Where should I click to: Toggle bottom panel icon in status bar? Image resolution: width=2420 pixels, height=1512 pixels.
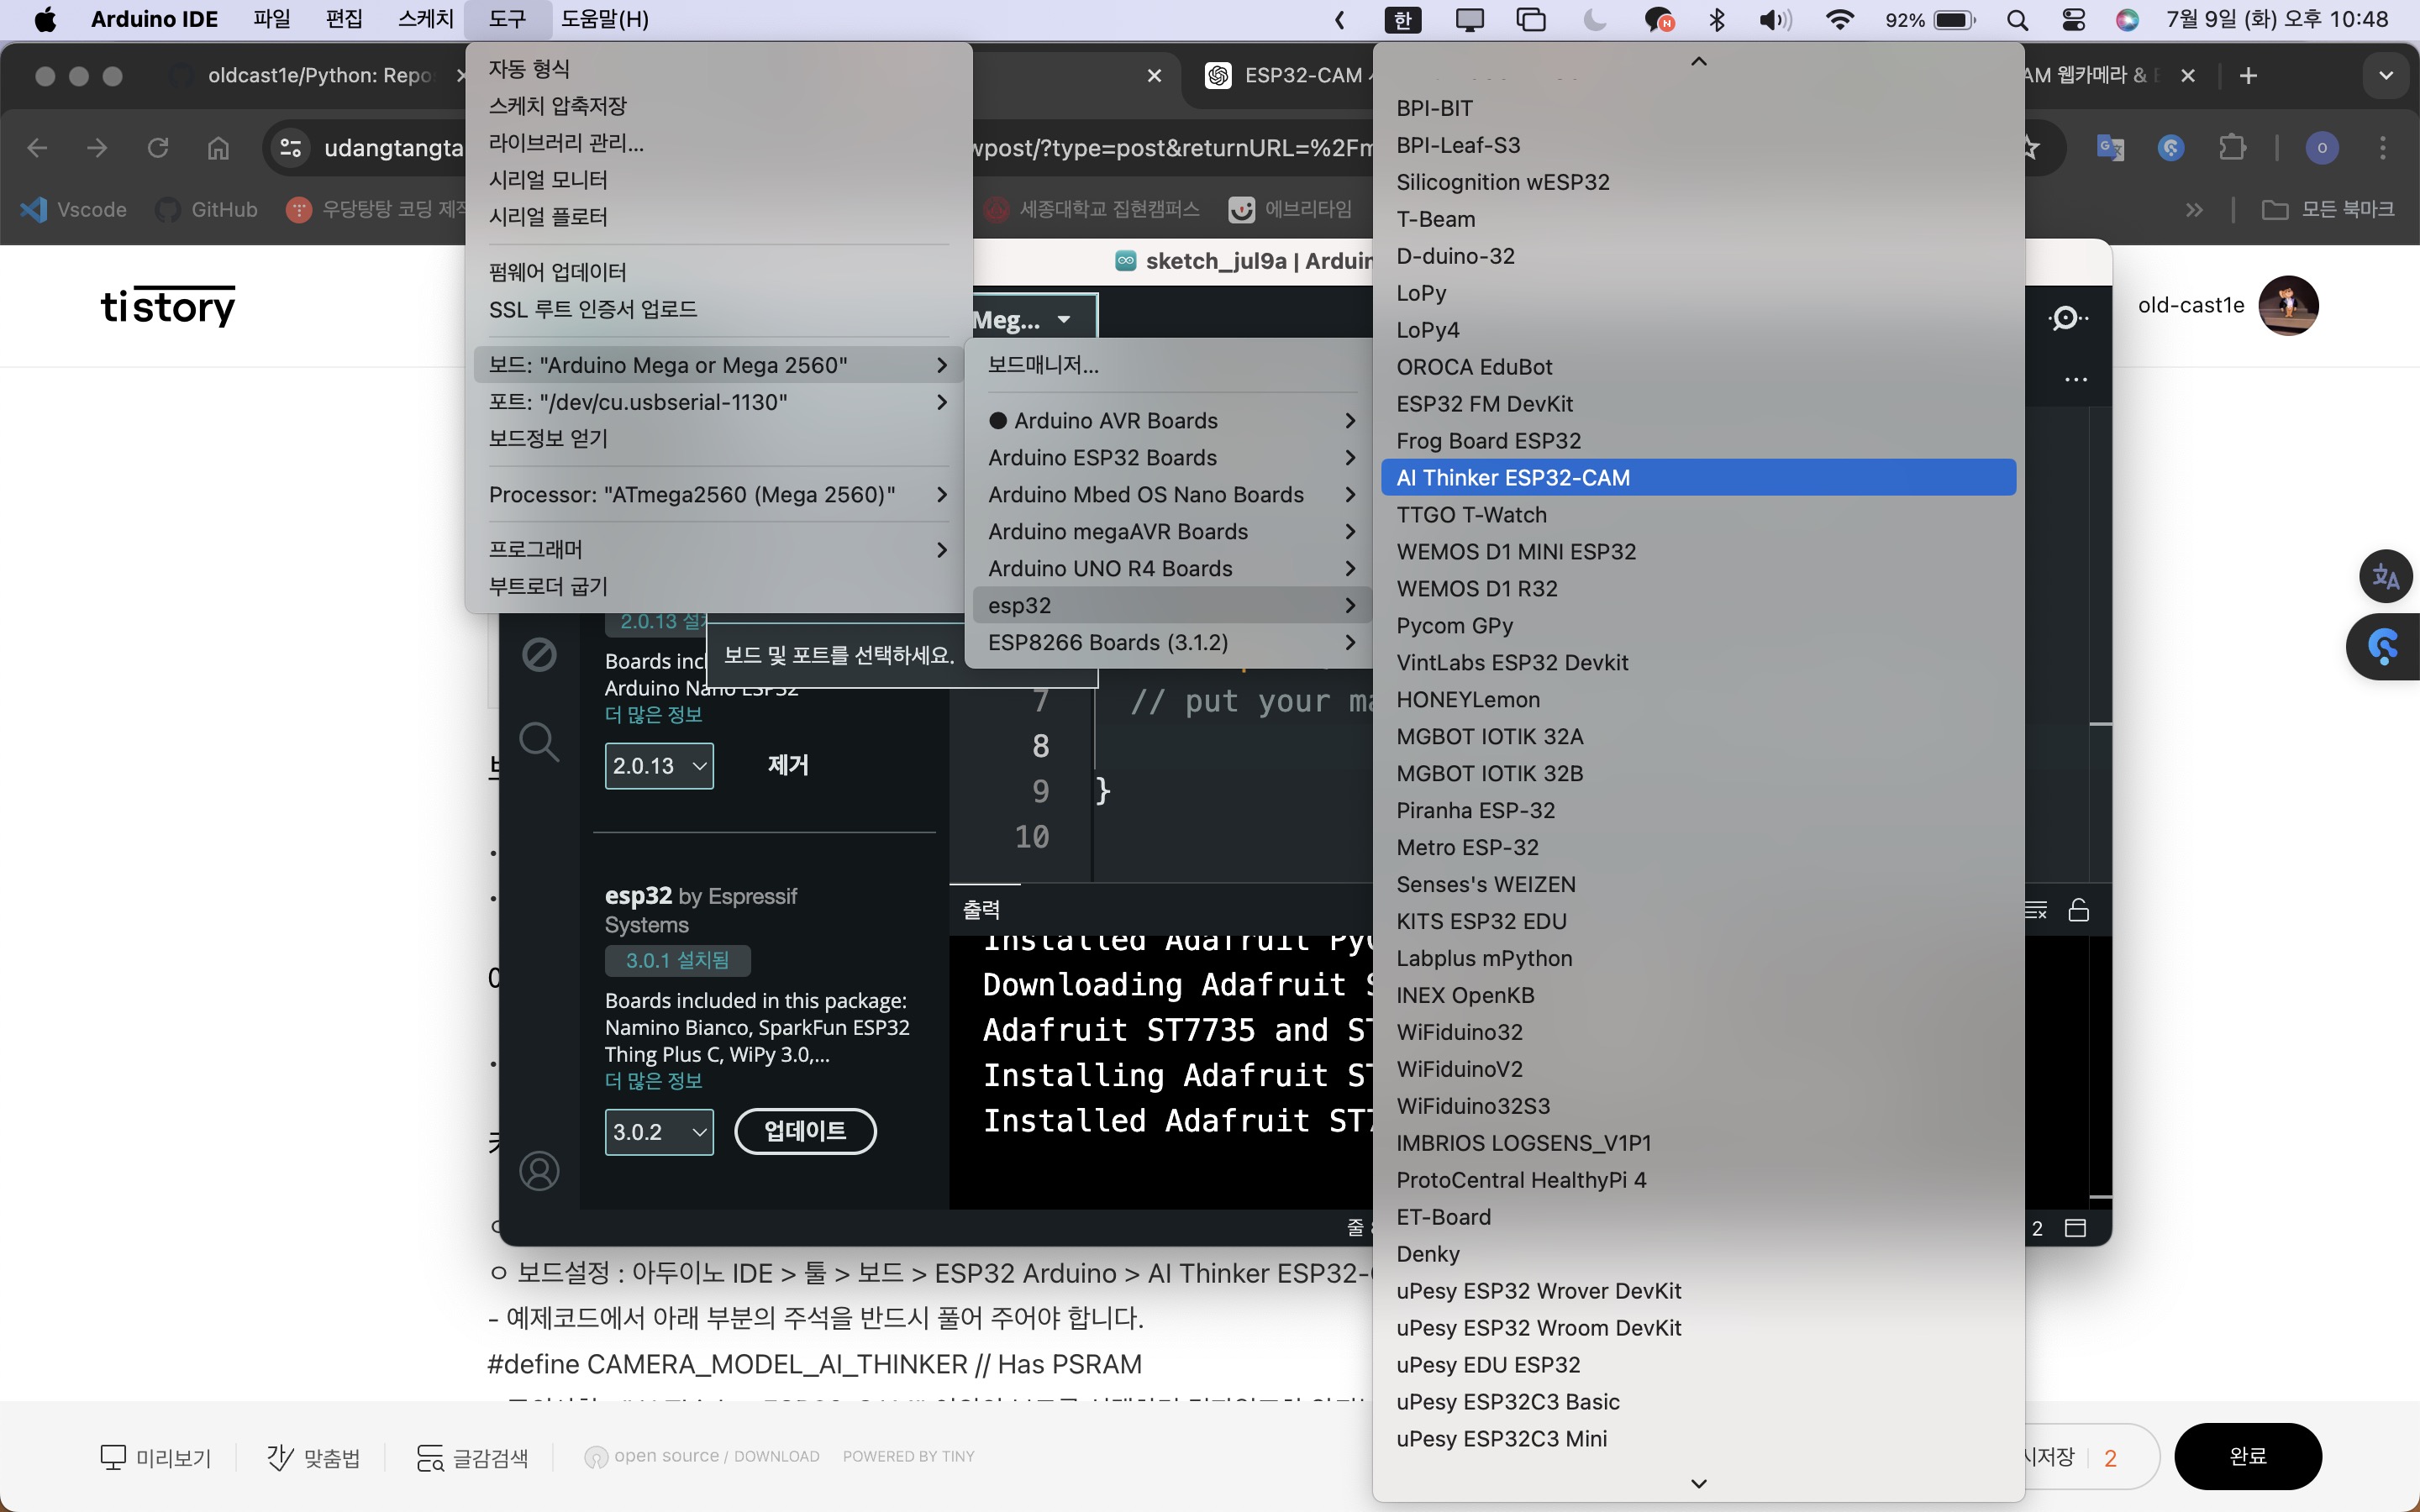pos(2075,1228)
